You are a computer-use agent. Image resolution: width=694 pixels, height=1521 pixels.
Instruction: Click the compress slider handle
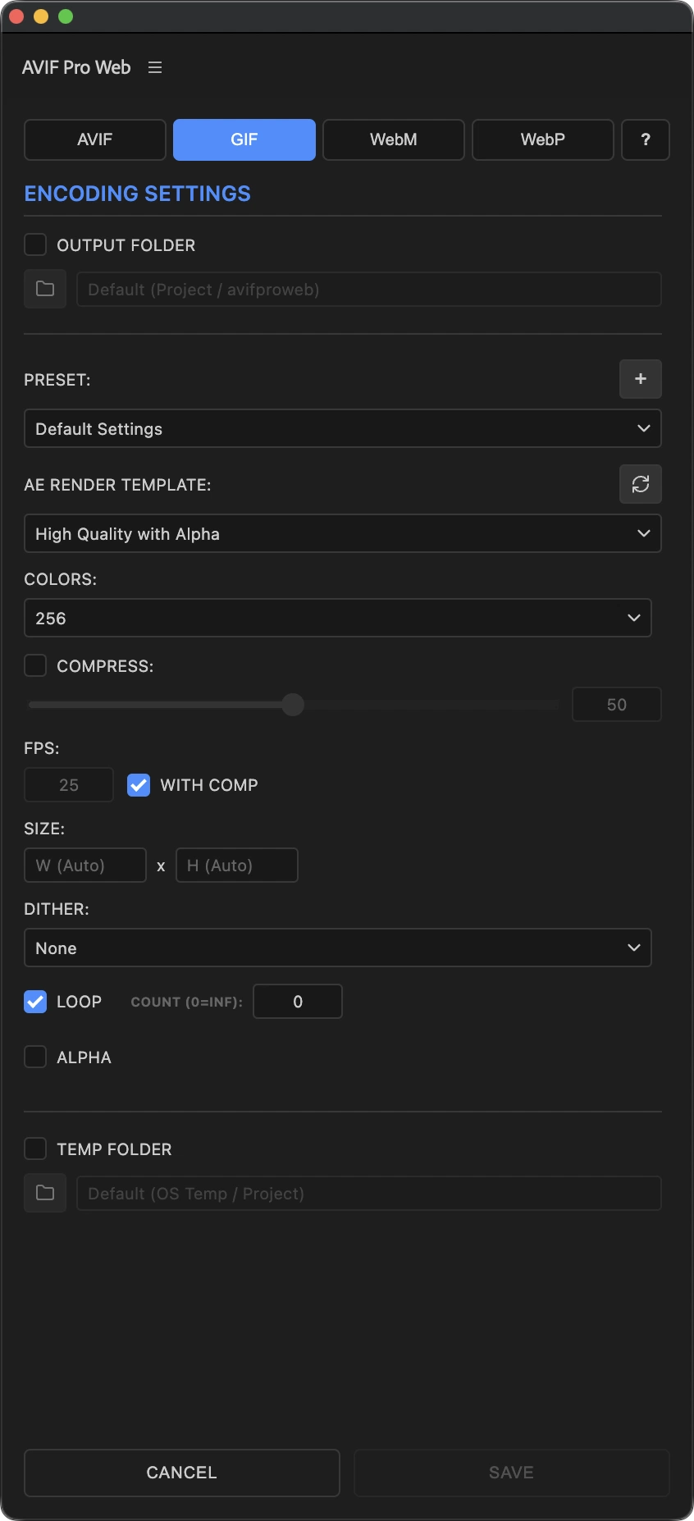click(x=293, y=705)
